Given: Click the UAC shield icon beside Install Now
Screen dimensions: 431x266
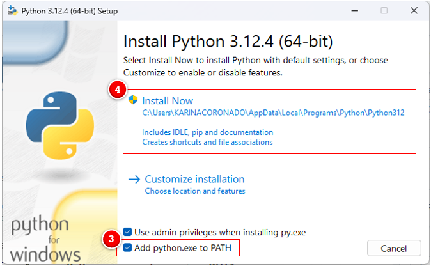Looking at the screenshot, I should [x=133, y=100].
